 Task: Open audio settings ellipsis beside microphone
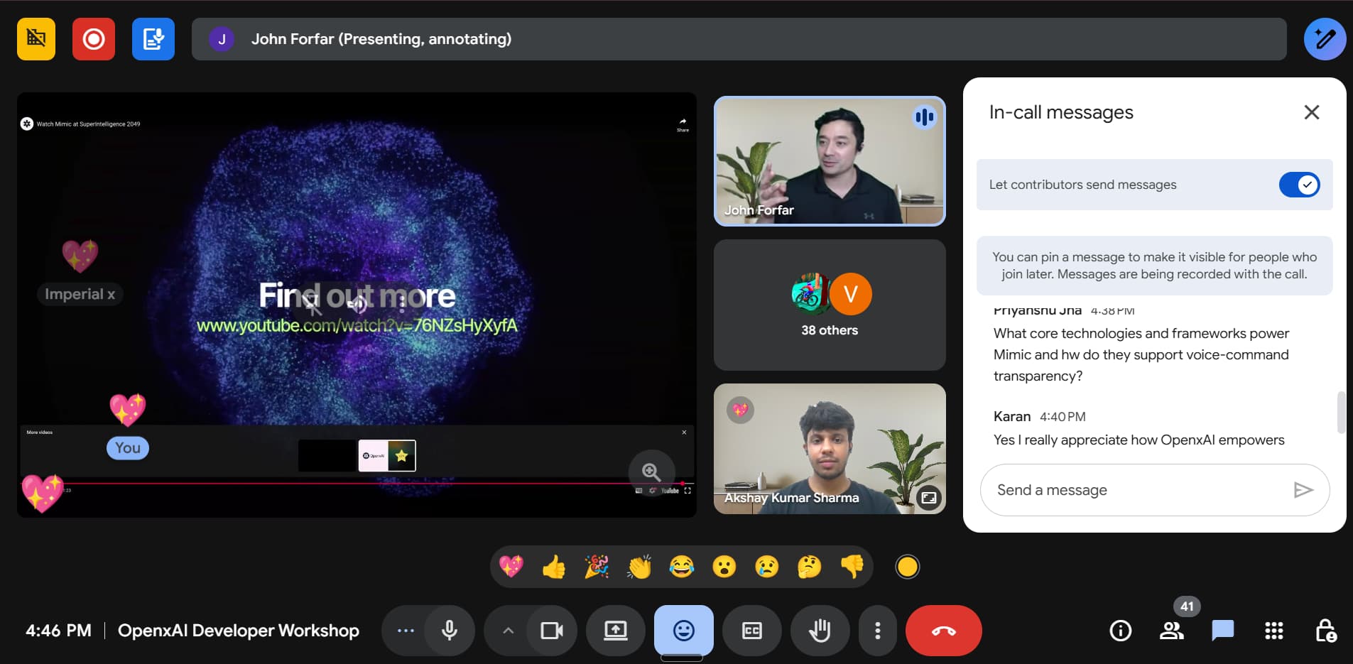(x=406, y=631)
